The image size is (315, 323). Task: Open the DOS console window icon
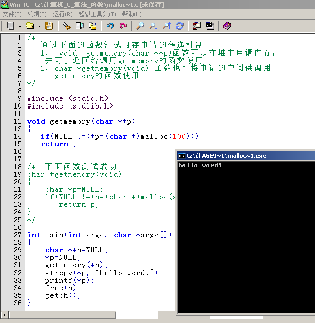click(x=210, y=26)
